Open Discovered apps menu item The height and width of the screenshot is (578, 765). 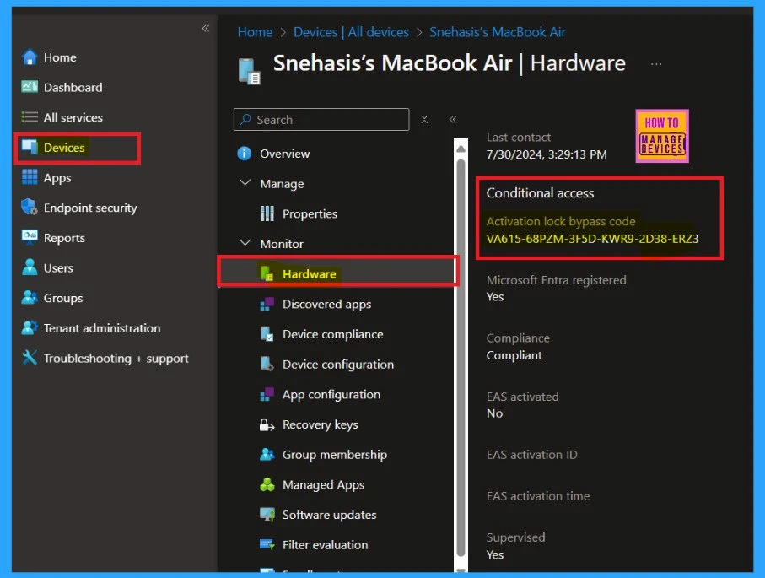[327, 304]
